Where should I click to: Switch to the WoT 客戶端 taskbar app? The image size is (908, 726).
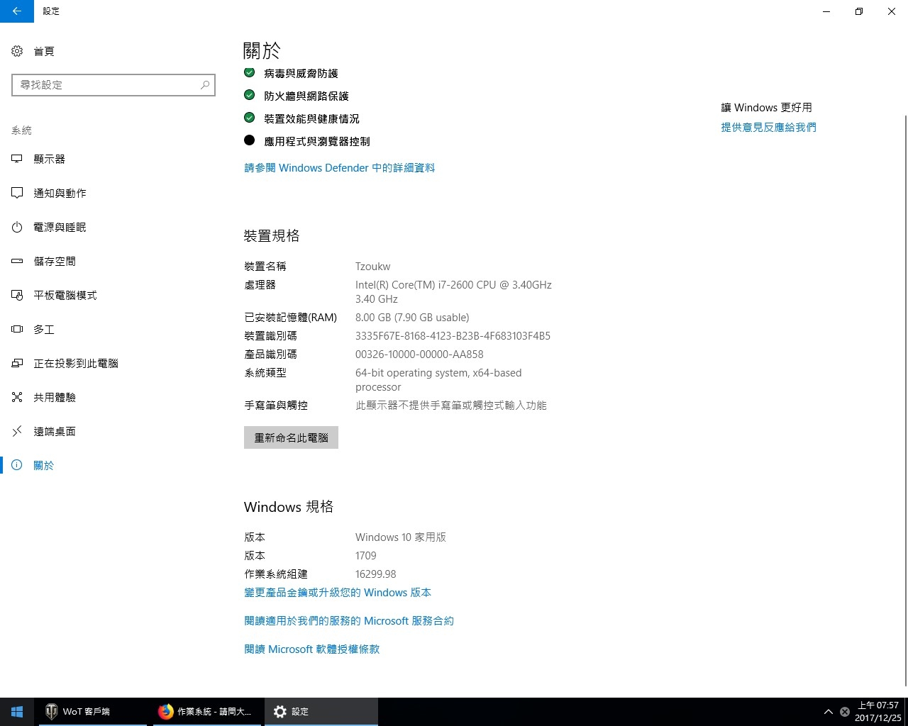[92, 712]
